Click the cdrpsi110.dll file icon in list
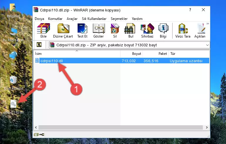Screen dimensions: 226x144 coord(37,61)
